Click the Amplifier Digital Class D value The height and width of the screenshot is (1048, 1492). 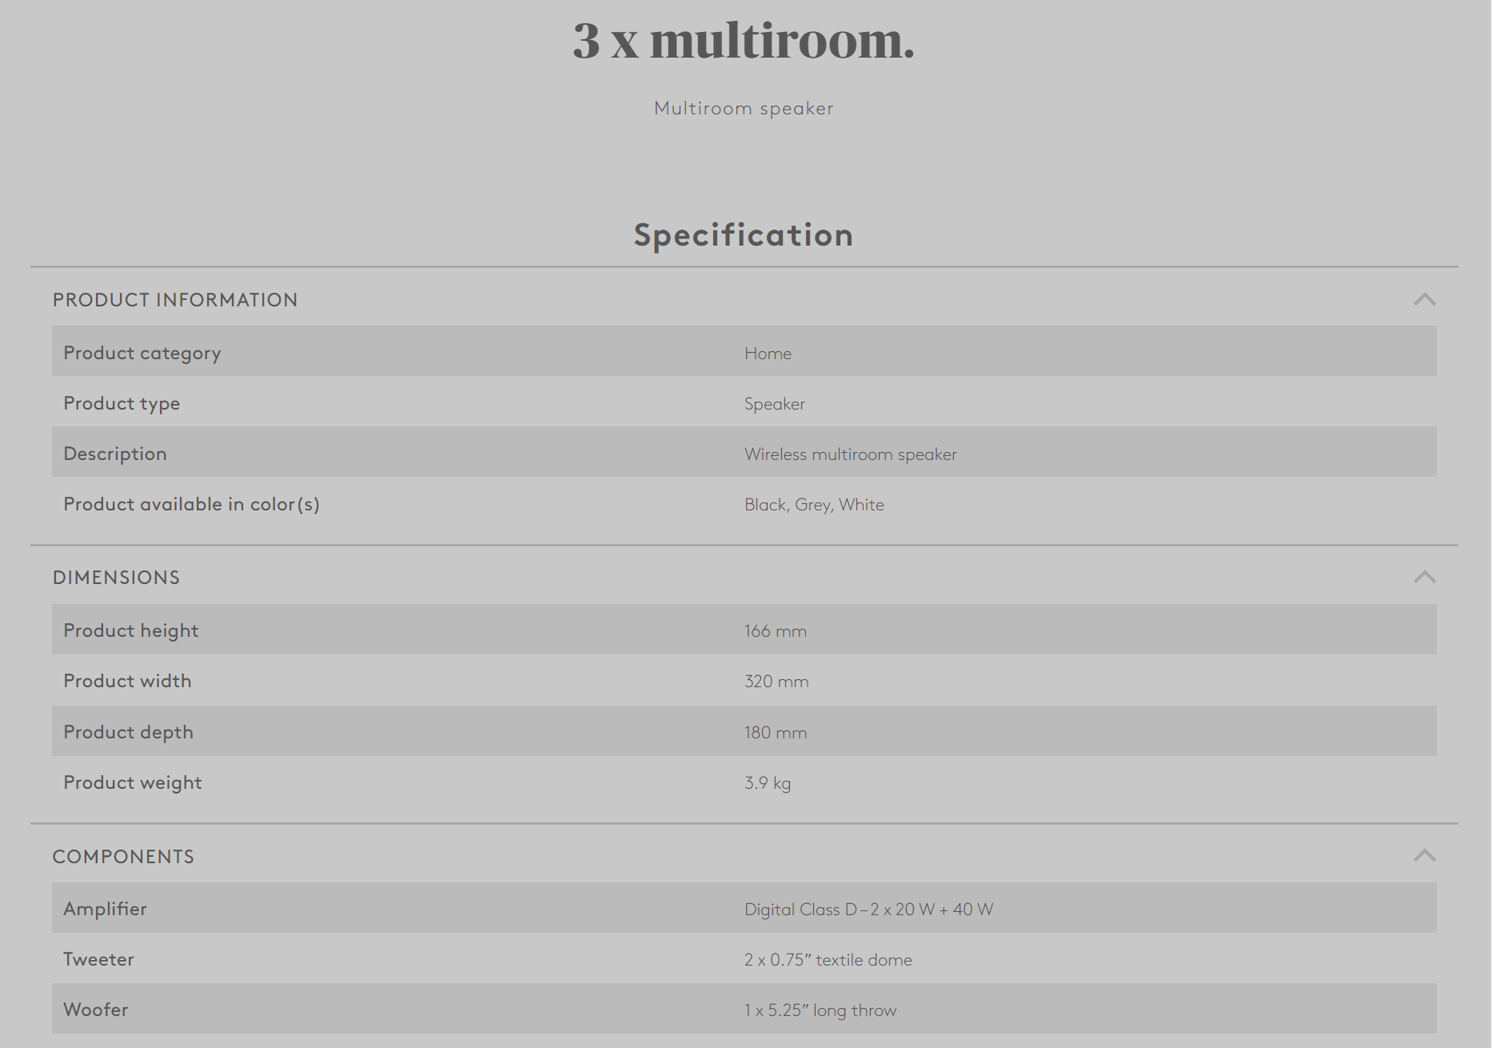point(868,910)
